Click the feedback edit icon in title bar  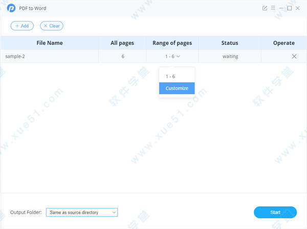pos(265,8)
